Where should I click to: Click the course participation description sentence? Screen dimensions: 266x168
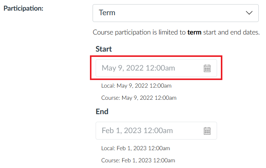click(x=176, y=32)
